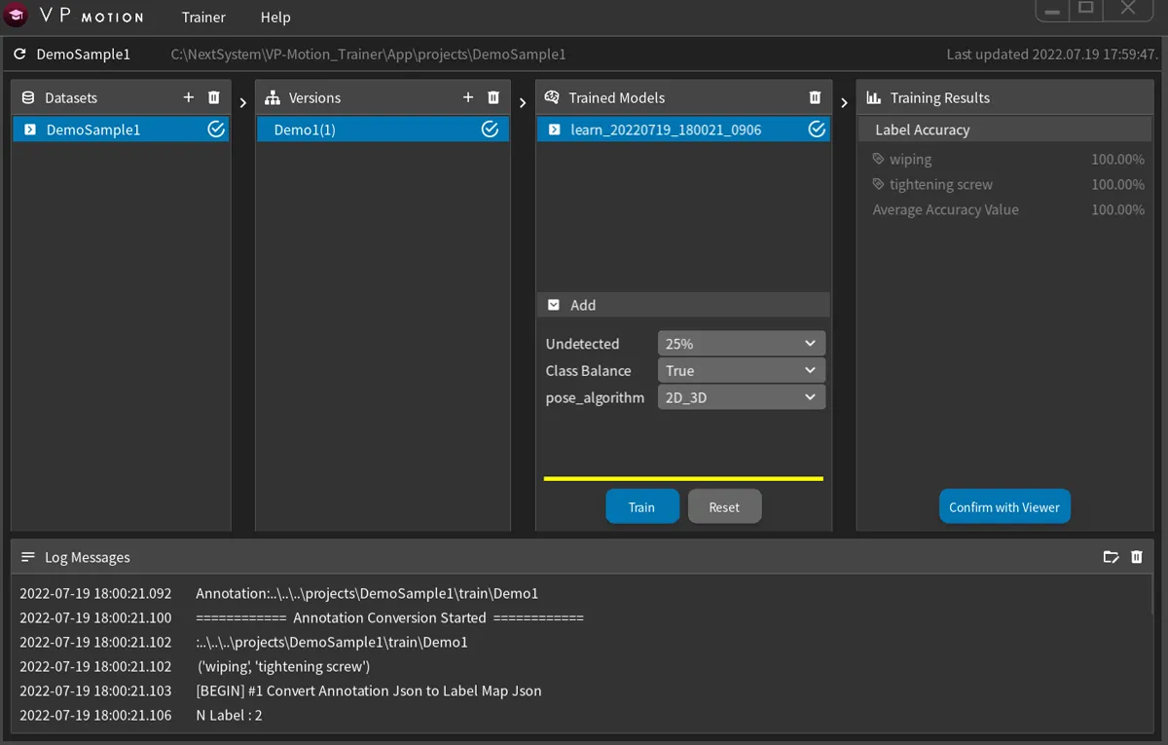Viewport: 1168px width, 745px height.
Task: Clear logs with Log Messages trash icon
Action: pos(1137,557)
